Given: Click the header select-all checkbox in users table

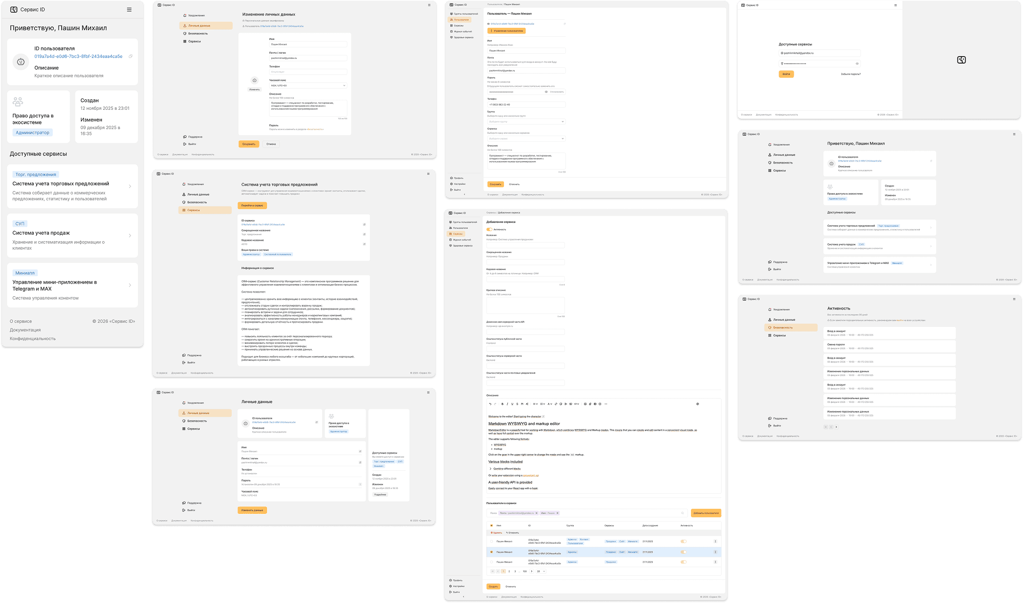Looking at the screenshot, I should pyautogui.click(x=492, y=525).
